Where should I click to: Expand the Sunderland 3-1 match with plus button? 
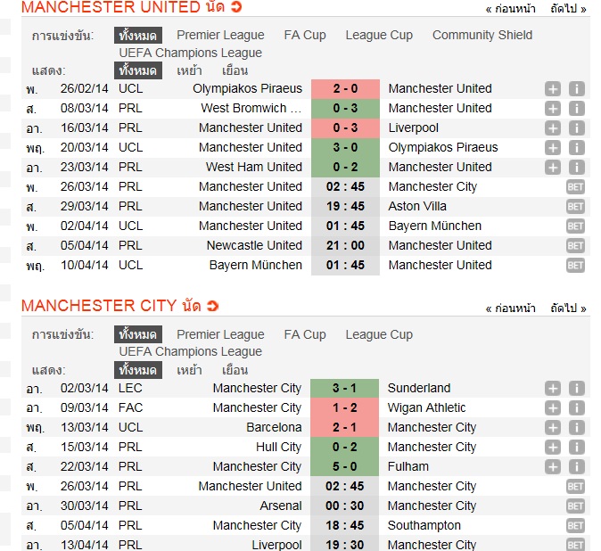tap(553, 388)
